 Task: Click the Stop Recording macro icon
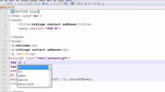tap(89, 4)
